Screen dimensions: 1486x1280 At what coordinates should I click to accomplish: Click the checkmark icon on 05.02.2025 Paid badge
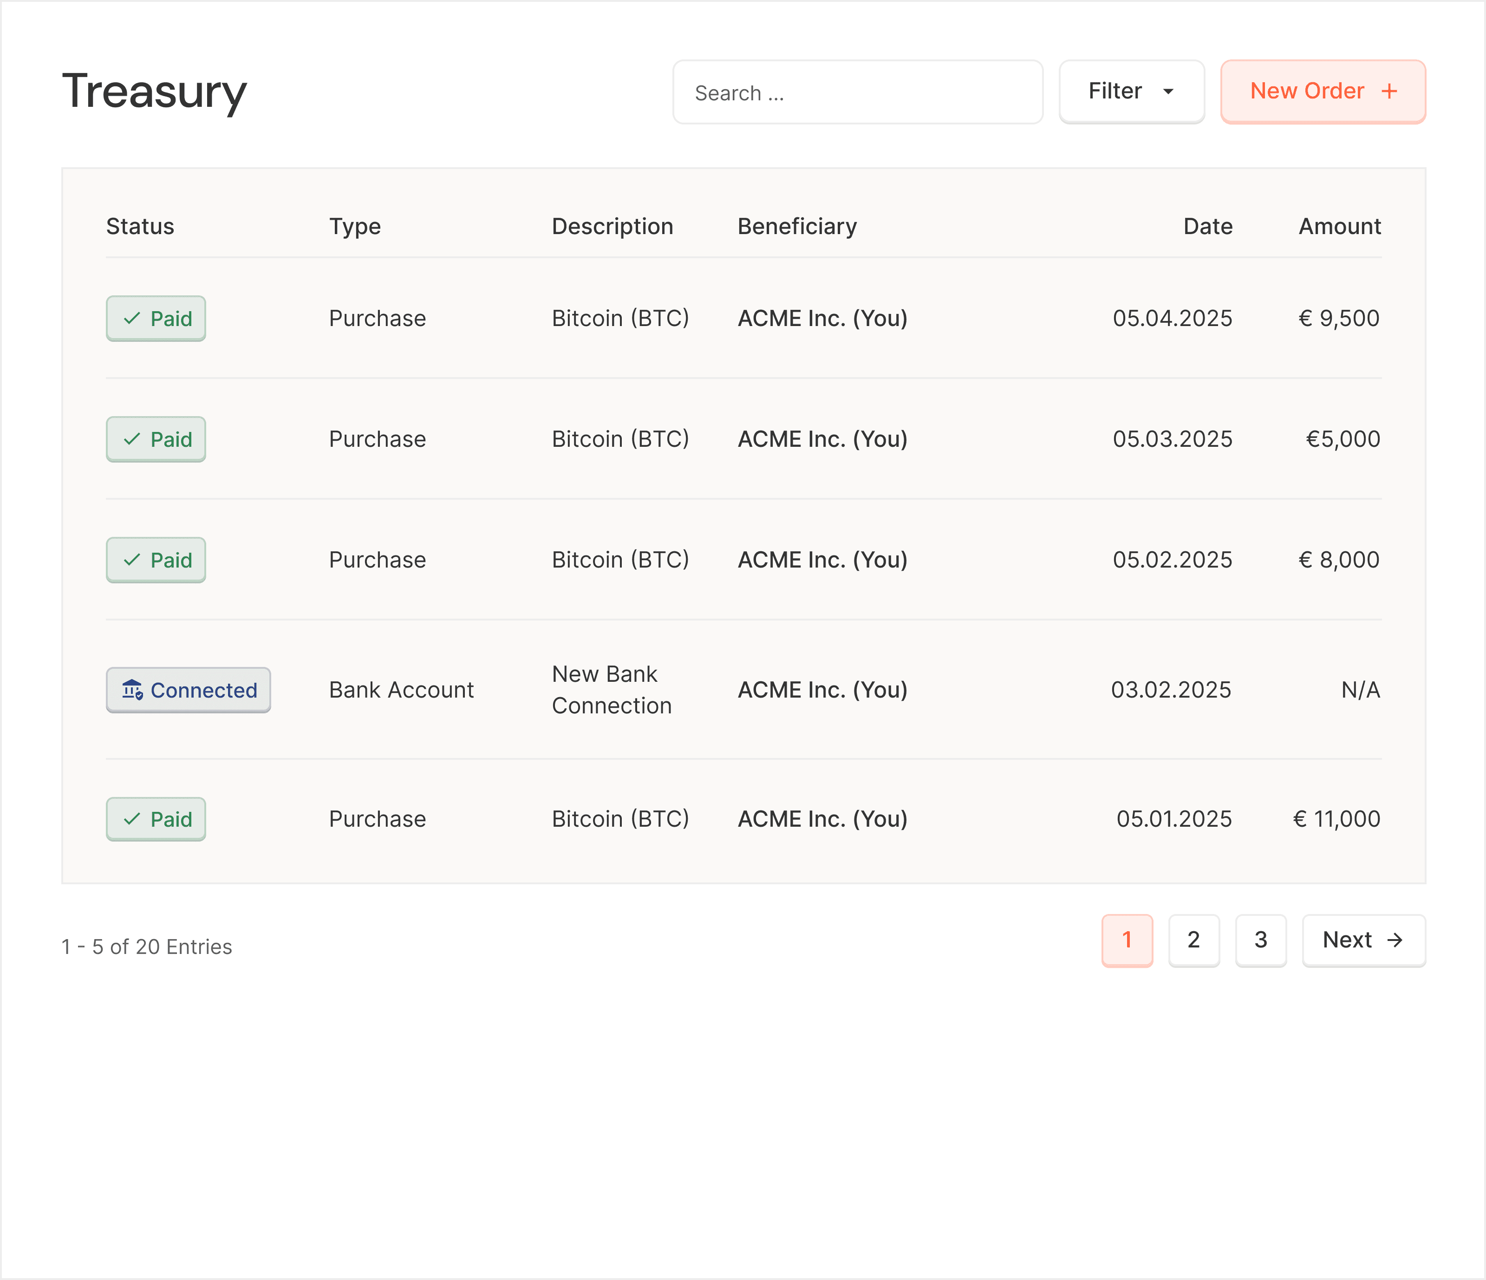[132, 559]
